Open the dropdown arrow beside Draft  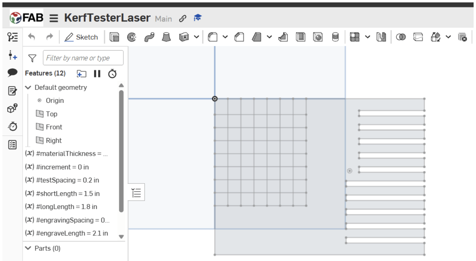click(269, 37)
